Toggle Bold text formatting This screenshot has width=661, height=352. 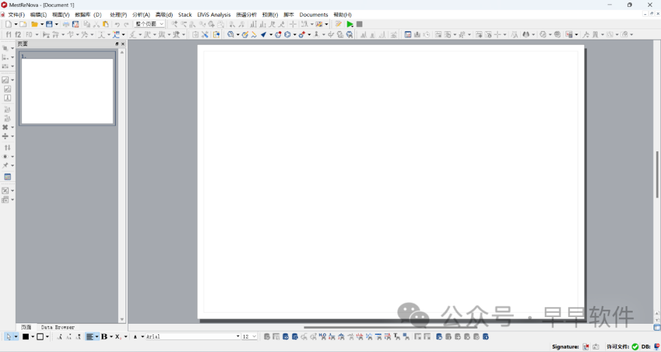(104, 337)
